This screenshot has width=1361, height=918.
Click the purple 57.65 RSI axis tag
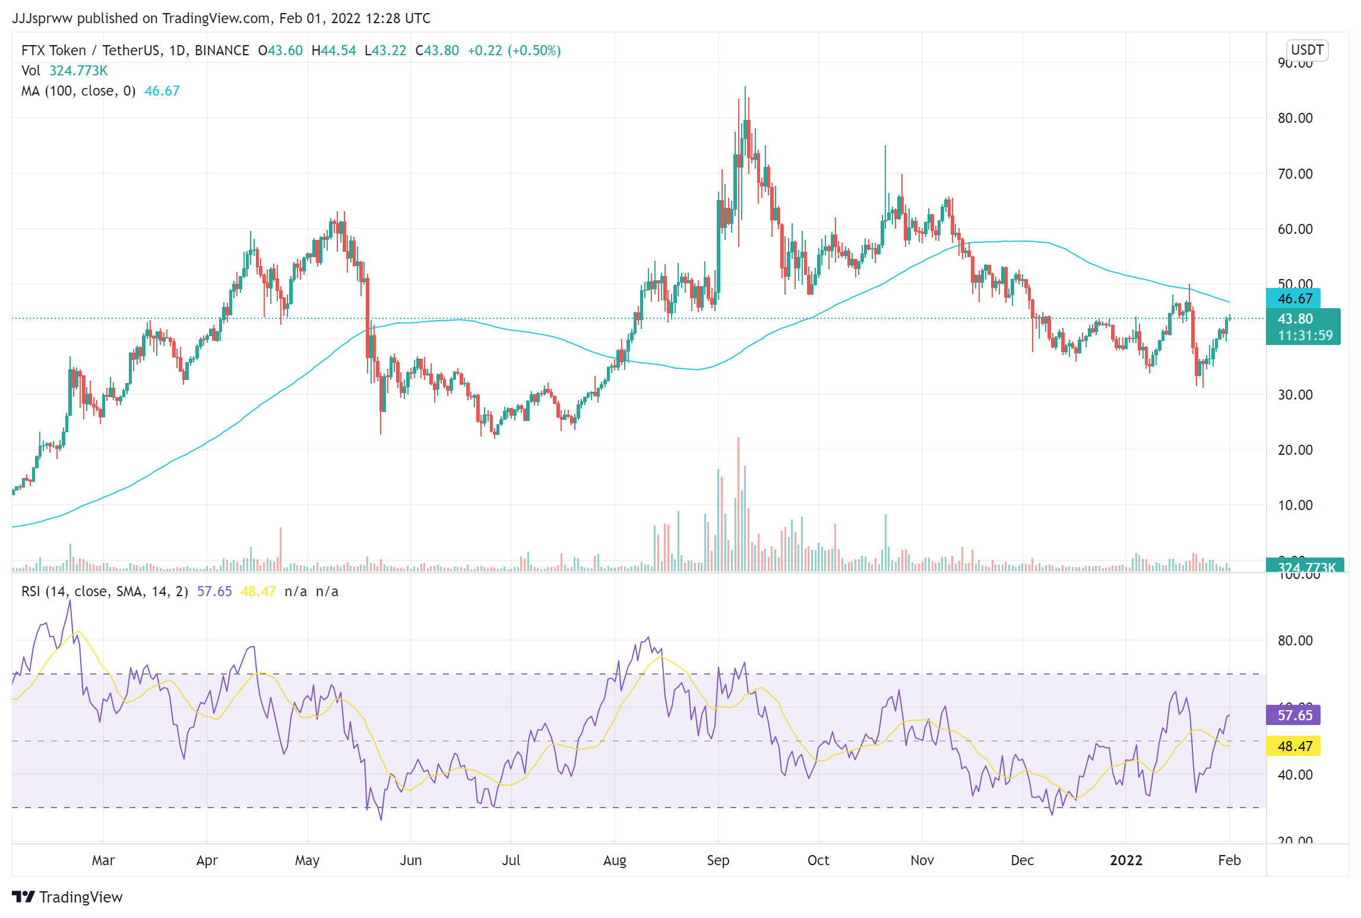1293,715
